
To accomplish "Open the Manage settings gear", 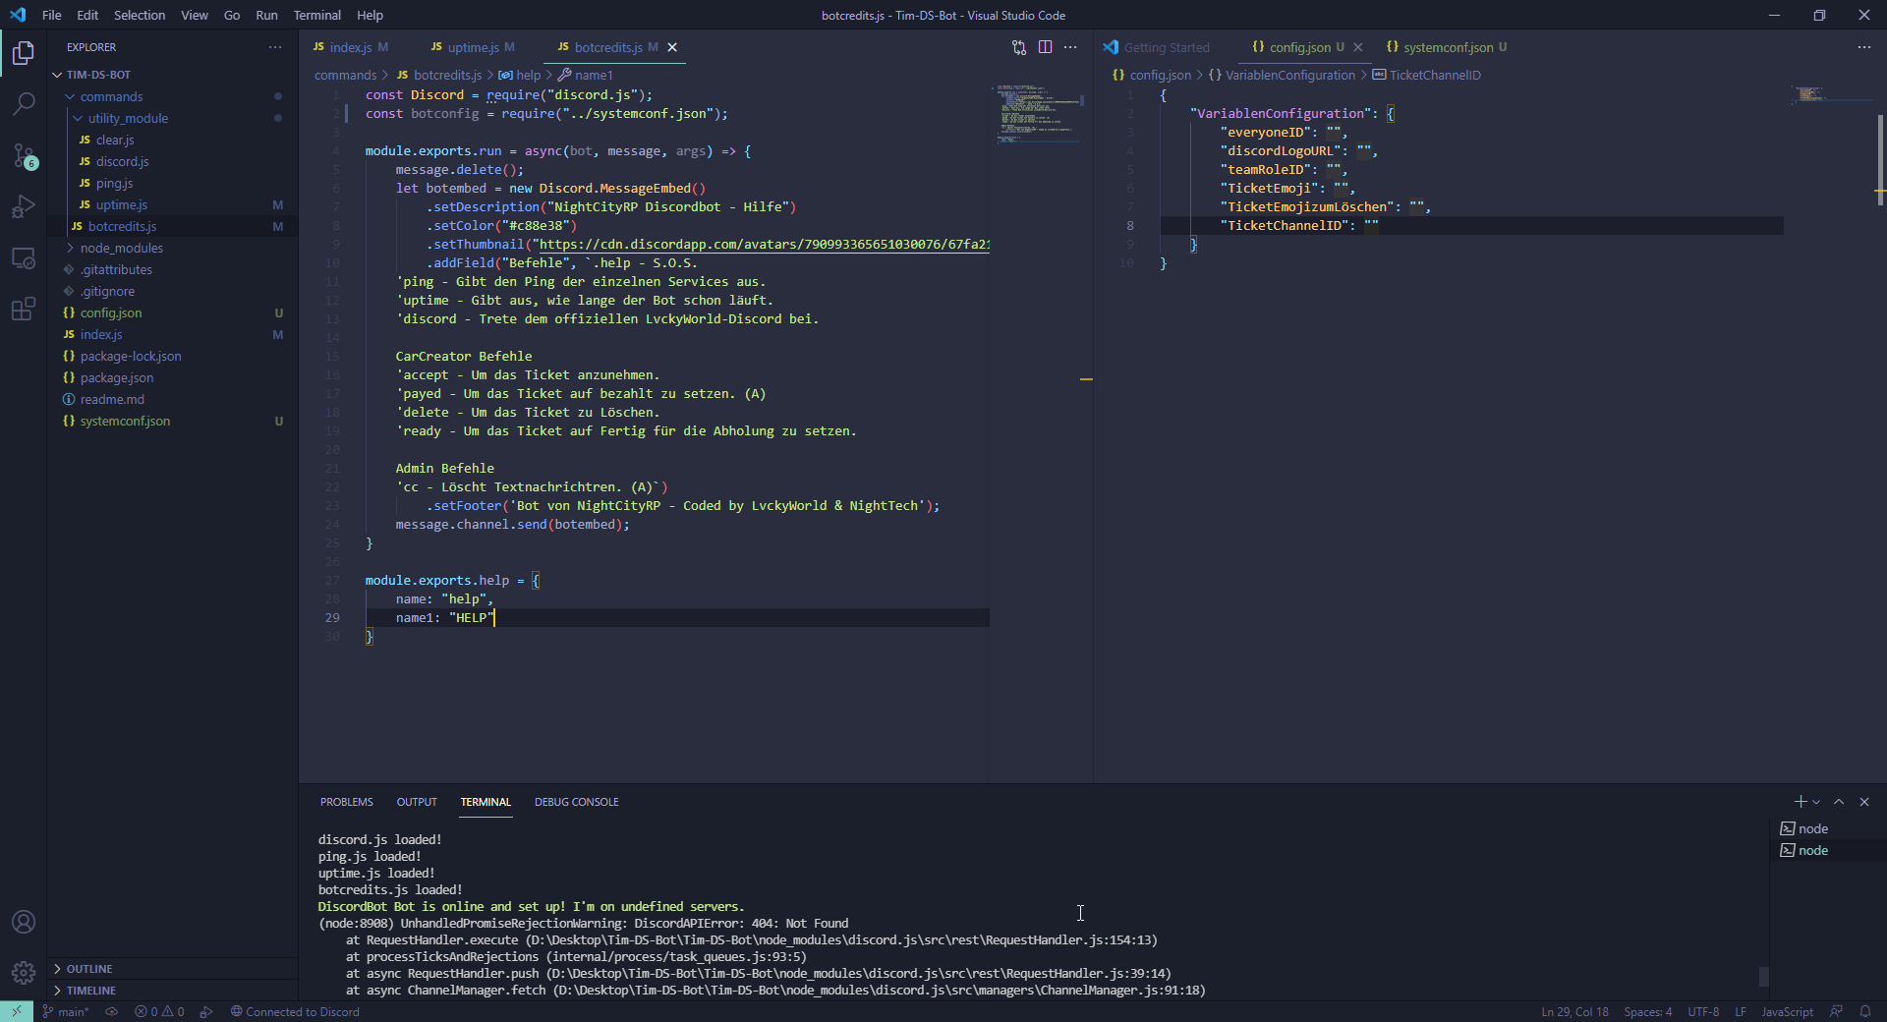I will [x=24, y=973].
